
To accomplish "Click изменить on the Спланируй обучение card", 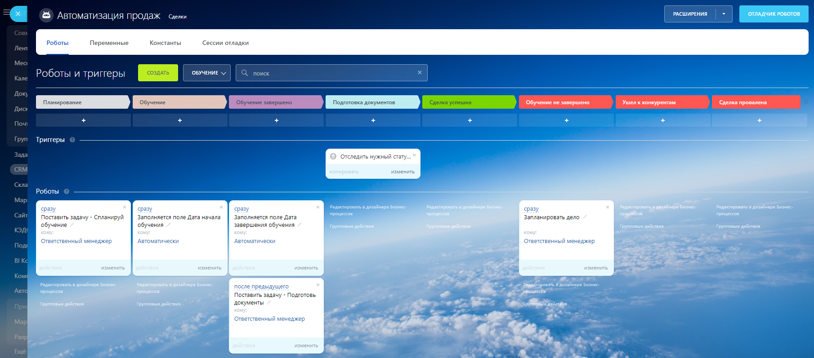I will pos(113,268).
